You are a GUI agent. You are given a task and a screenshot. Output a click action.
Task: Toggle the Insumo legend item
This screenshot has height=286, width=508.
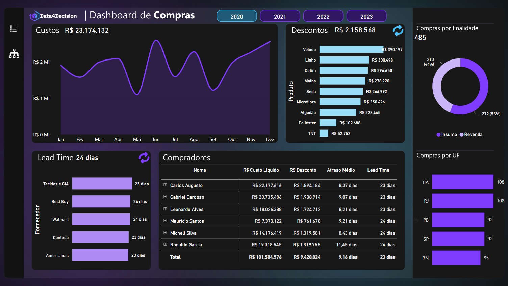(447, 135)
